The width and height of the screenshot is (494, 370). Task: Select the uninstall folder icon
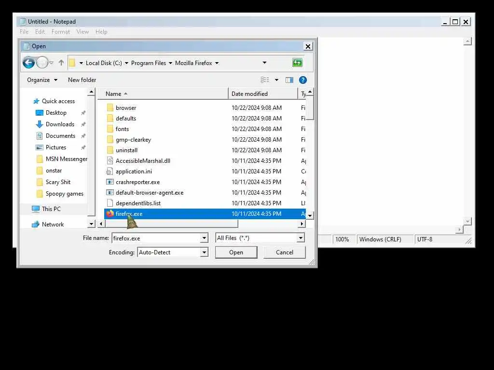click(110, 150)
